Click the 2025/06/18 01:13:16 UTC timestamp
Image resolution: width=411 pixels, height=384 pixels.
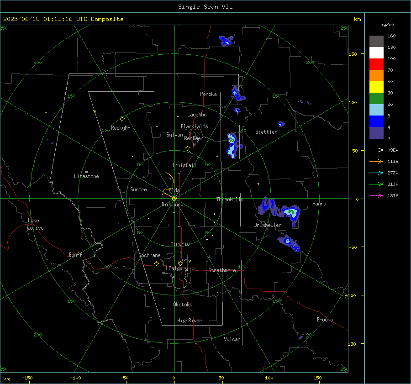pyautogui.click(x=63, y=19)
